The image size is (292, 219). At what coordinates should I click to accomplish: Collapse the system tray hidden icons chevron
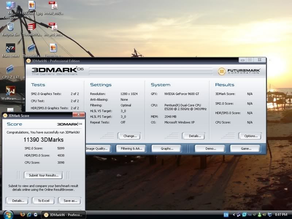click(234, 214)
